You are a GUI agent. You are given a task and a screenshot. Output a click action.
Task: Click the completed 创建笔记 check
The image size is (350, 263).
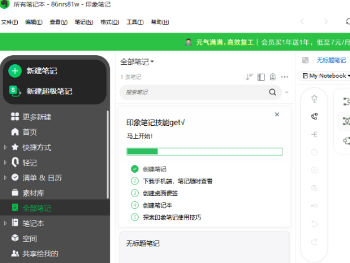(x=134, y=169)
